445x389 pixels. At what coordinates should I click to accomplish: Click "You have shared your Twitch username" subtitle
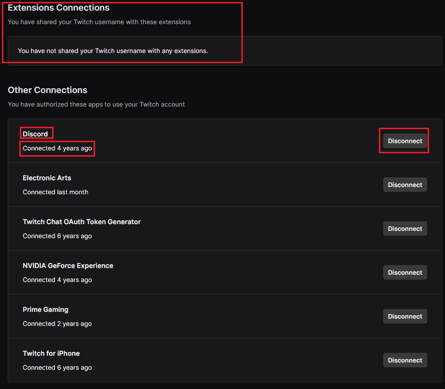[x=99, y=22]
